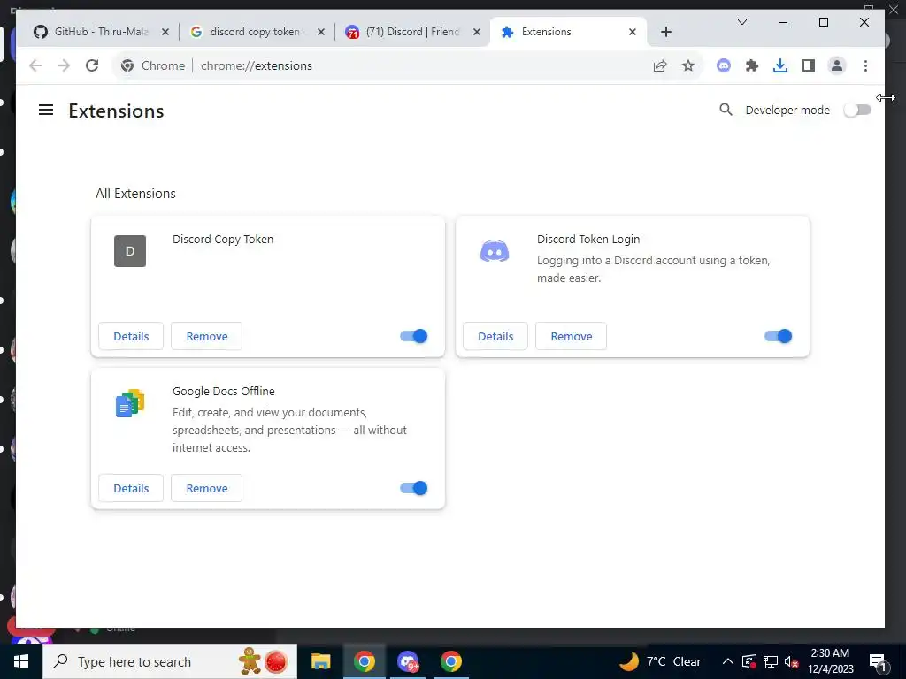Screen dimensions: 906x679
Task: Click the 'Discord Copy Token' extension name
Action: click(x=223, y=239)
